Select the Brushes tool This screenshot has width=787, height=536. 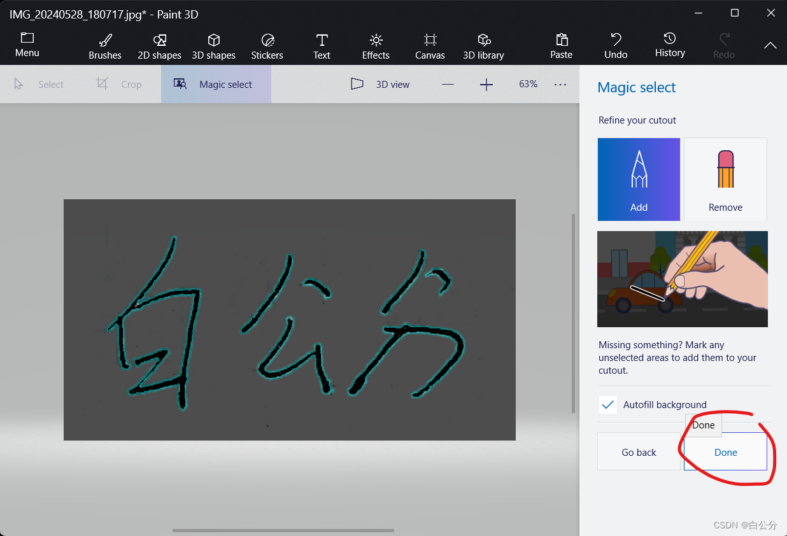[x=104, y=45]
